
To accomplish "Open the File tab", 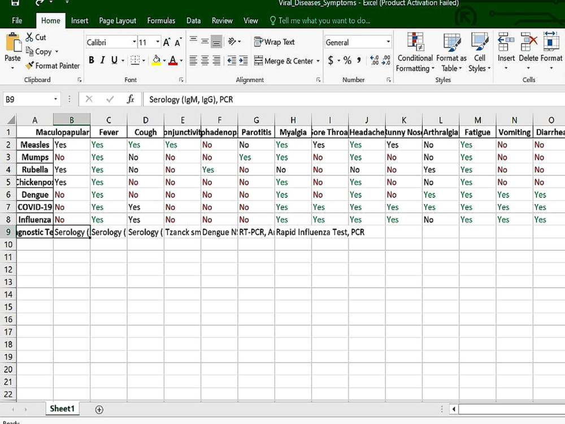I will 17,20.
